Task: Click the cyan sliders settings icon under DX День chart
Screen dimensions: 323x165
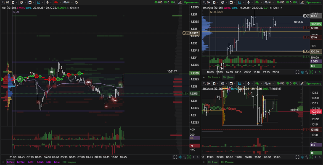Action: [x=302, y=72]
